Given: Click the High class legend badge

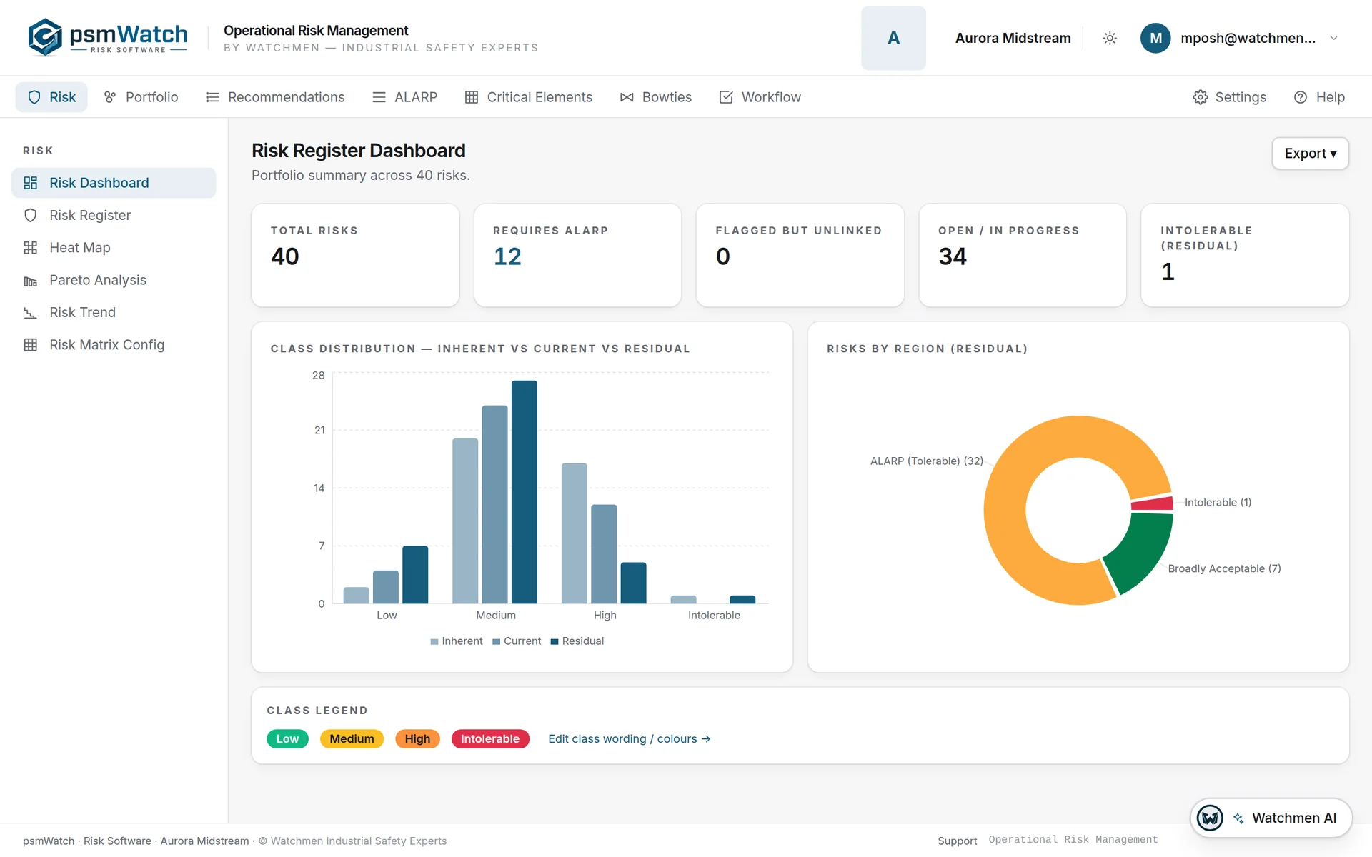Looking at the screenshot, I should pyautogui.click(x=417, y=738).
